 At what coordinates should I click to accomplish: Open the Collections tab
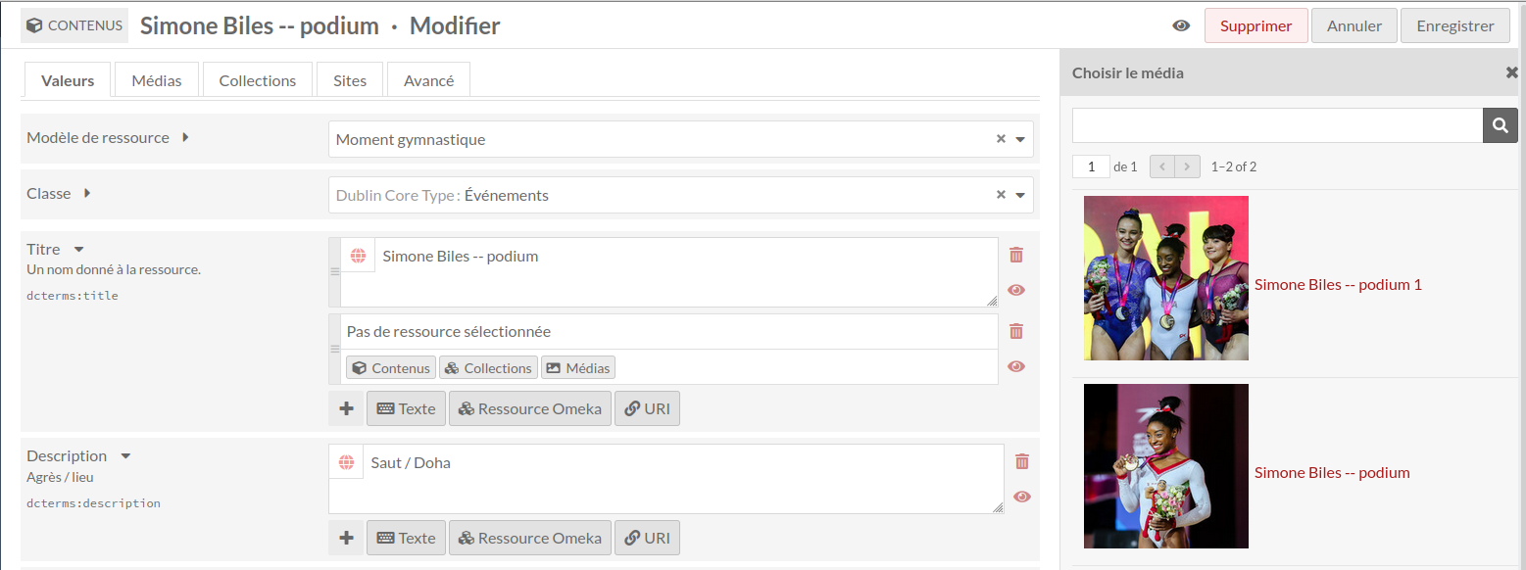click(x=258, y=80)
